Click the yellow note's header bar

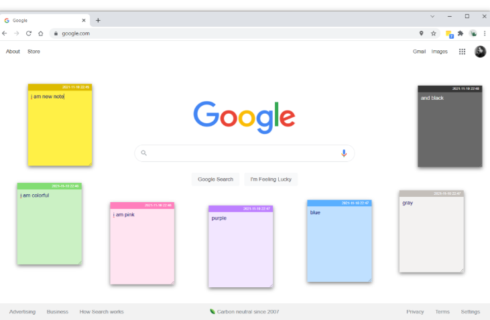(x=60, y=87)
